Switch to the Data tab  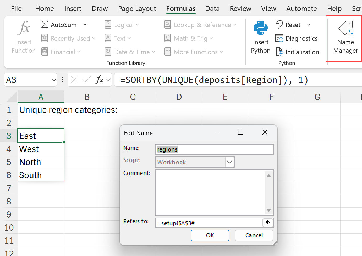point(212,9)
